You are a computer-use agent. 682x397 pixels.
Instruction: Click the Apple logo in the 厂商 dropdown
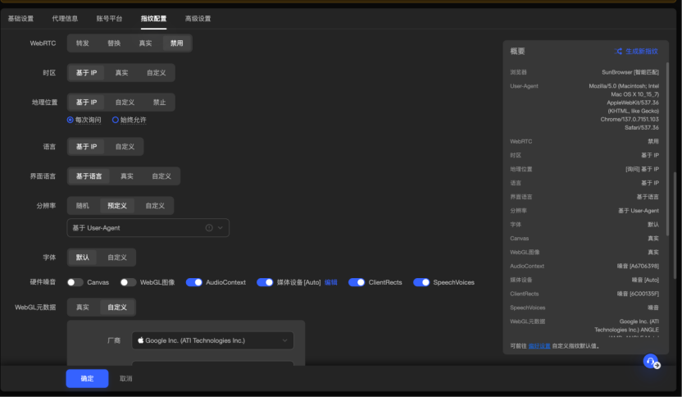(141, 340)
